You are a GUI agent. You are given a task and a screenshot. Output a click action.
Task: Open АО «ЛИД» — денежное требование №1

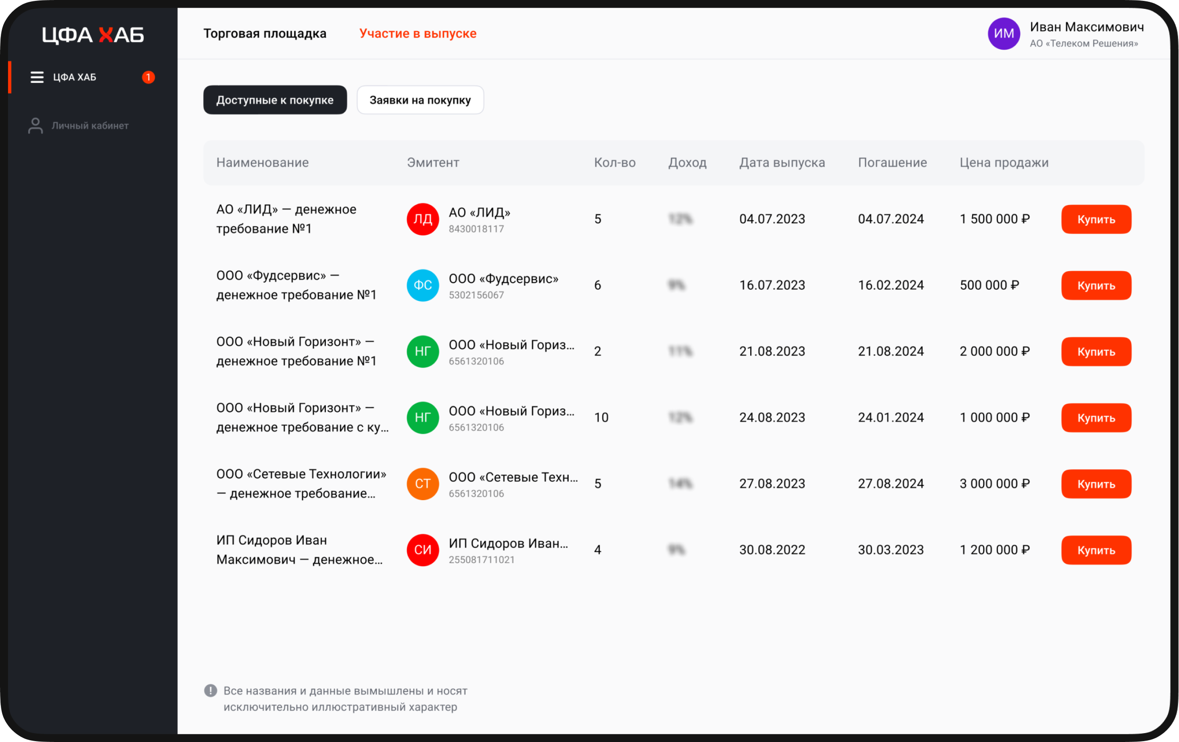click(x=286, y=219)
